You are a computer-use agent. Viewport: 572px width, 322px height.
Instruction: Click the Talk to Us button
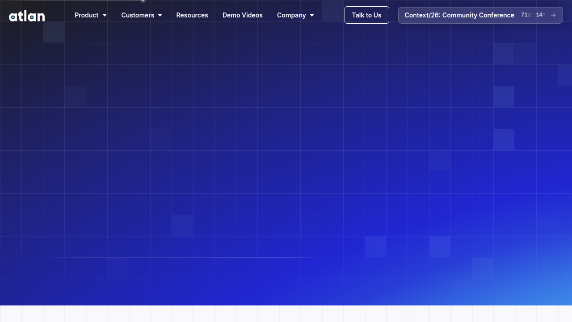pos(367,15)
